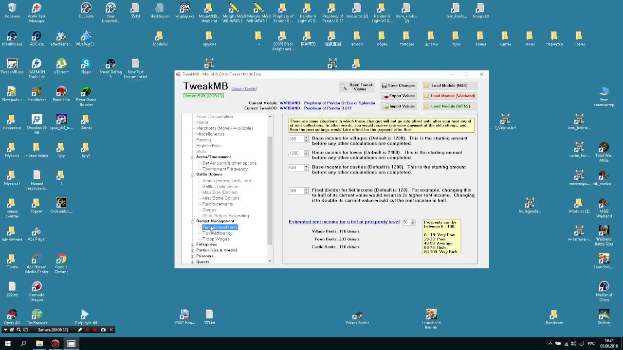Select Comodo Dragon desktop icon
623x350 pixels.
[37, 291]
